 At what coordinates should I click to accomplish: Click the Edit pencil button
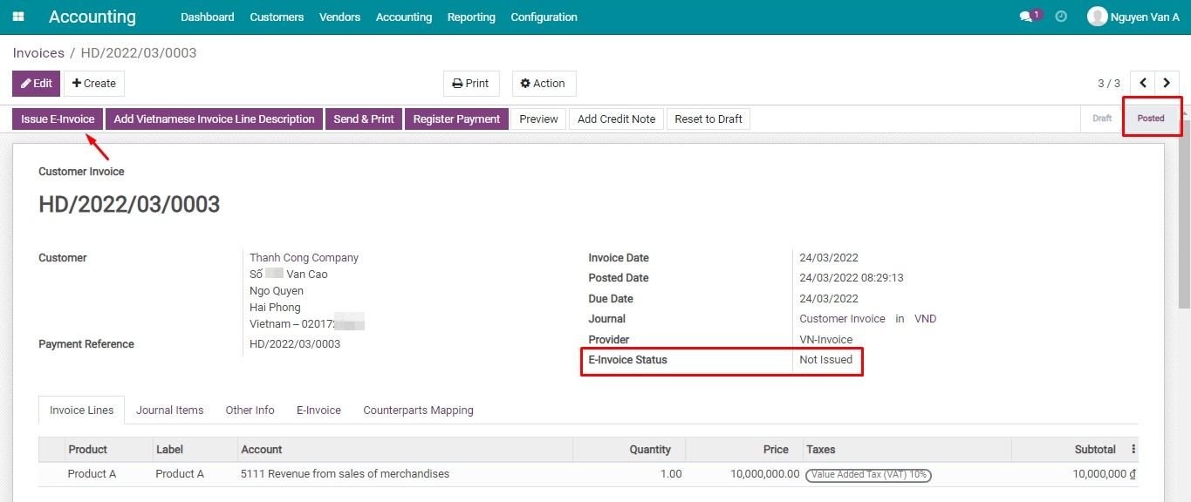[36, 83]
